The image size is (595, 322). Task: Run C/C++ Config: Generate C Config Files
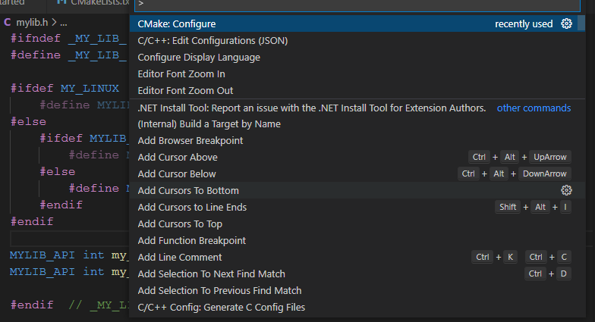point(357,308)
